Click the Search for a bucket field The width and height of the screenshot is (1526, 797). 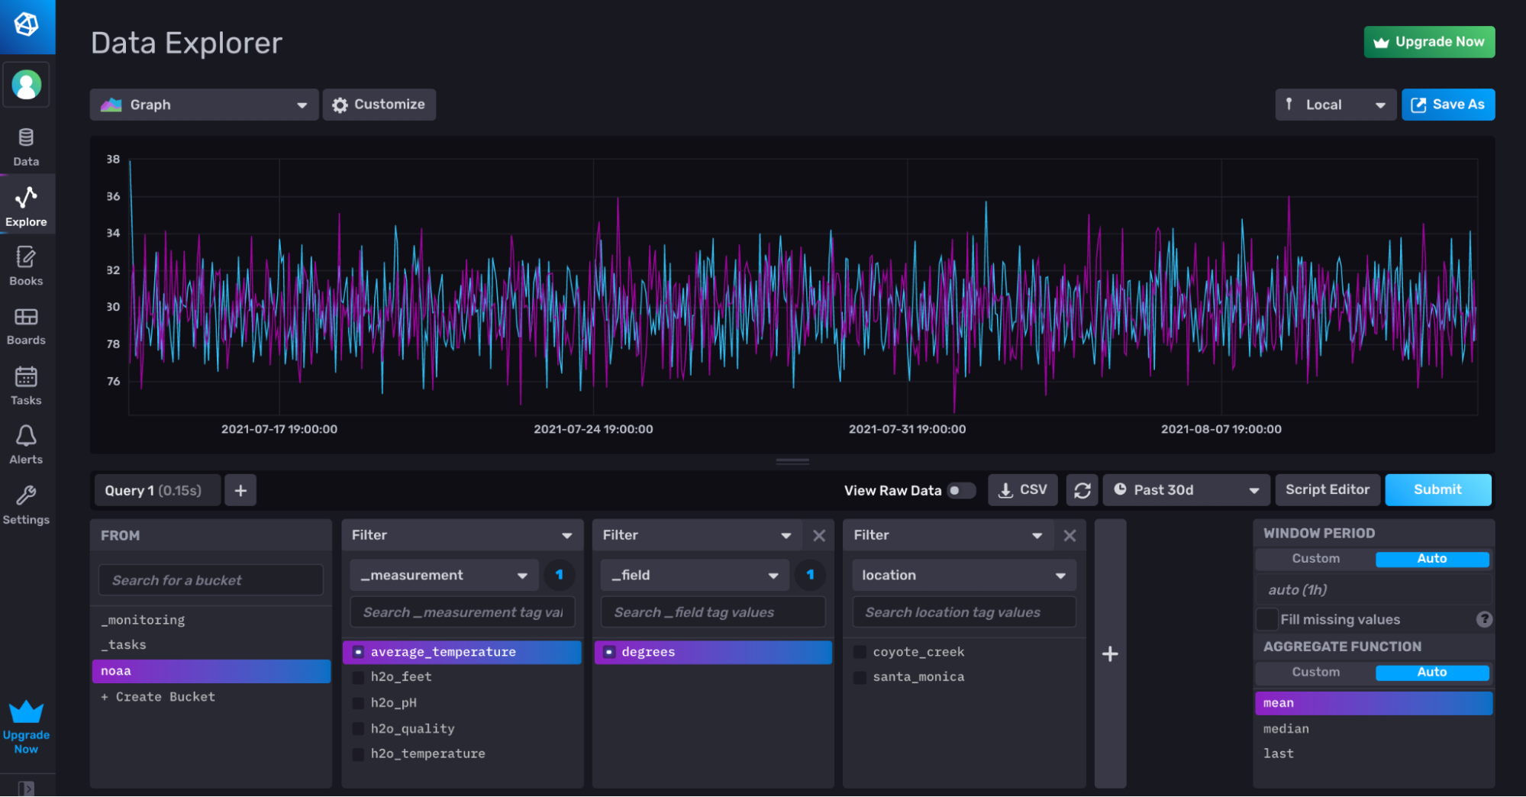pyautogui.click(x=211, y=580)
